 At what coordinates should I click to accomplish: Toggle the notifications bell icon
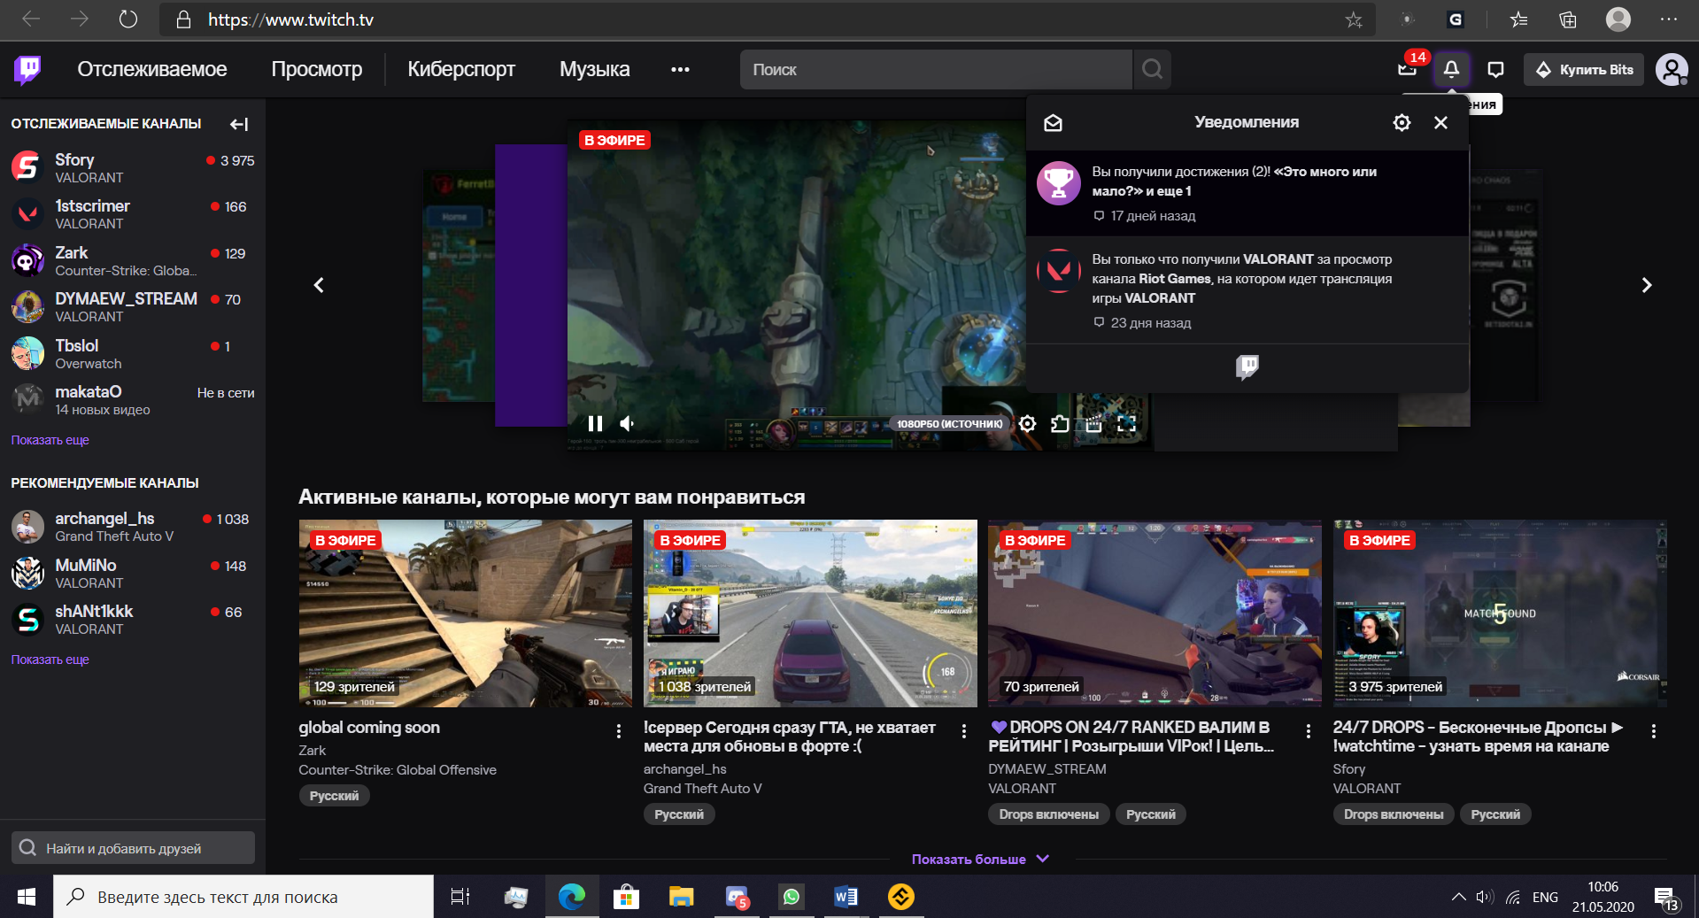1451,69
